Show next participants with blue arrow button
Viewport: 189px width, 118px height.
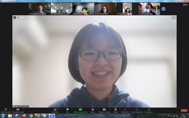163,9
